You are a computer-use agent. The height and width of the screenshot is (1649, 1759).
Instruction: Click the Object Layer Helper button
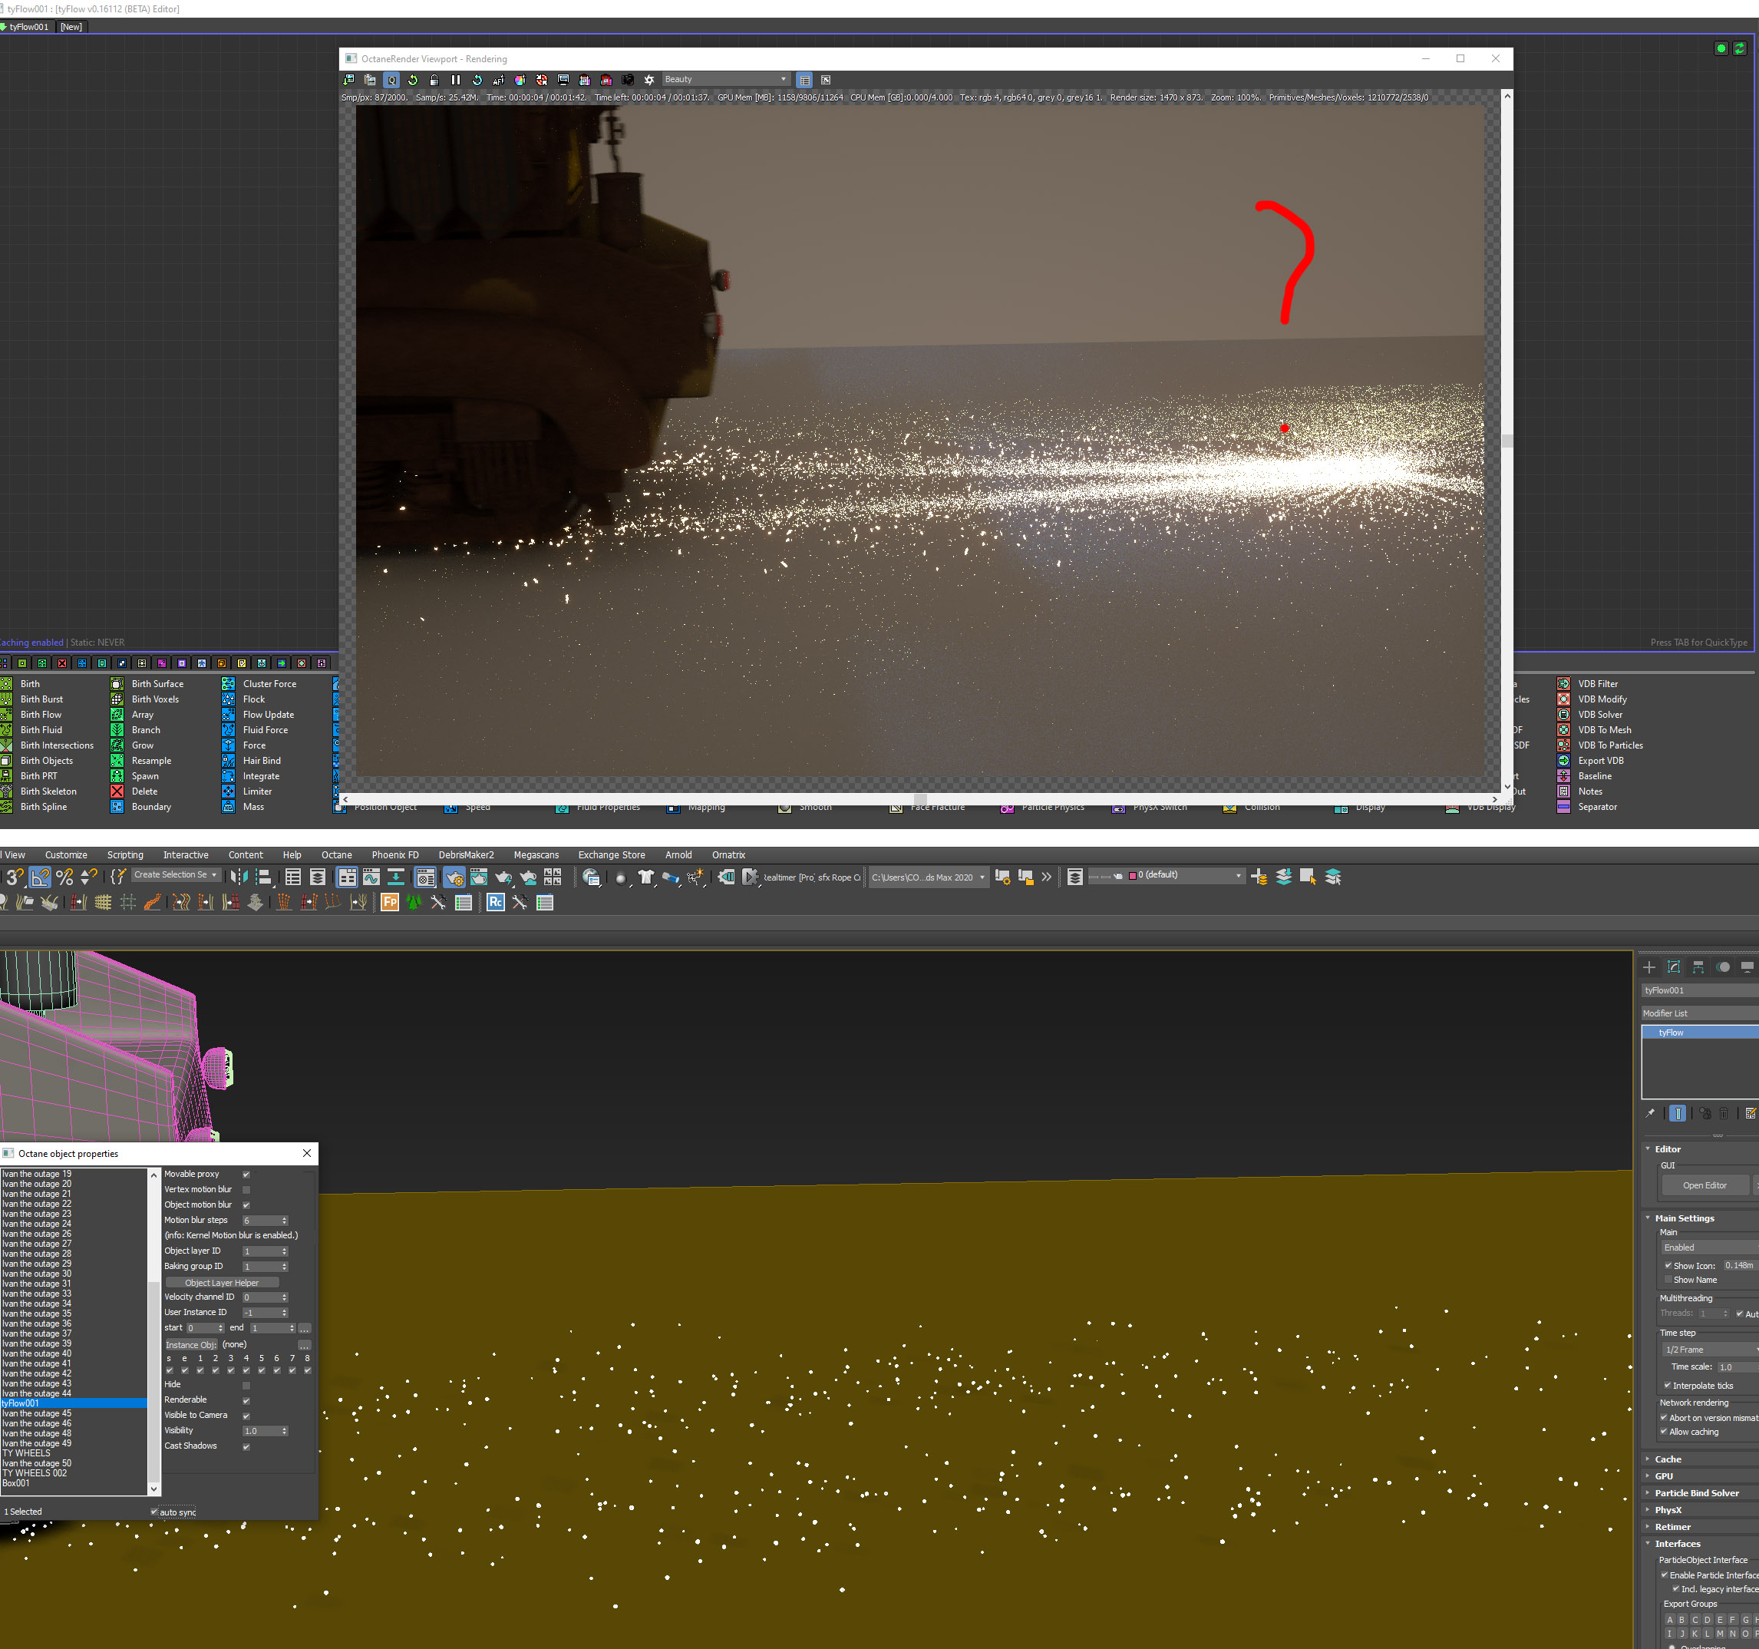(221, 1283)
